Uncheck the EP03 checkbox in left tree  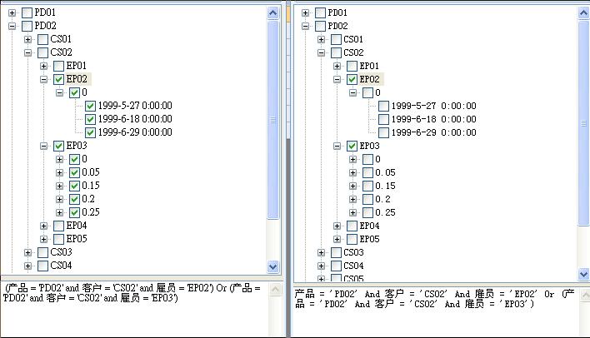58,146
